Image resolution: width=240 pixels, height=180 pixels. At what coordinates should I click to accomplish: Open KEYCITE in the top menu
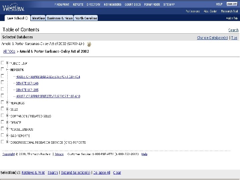coord(78,5)
